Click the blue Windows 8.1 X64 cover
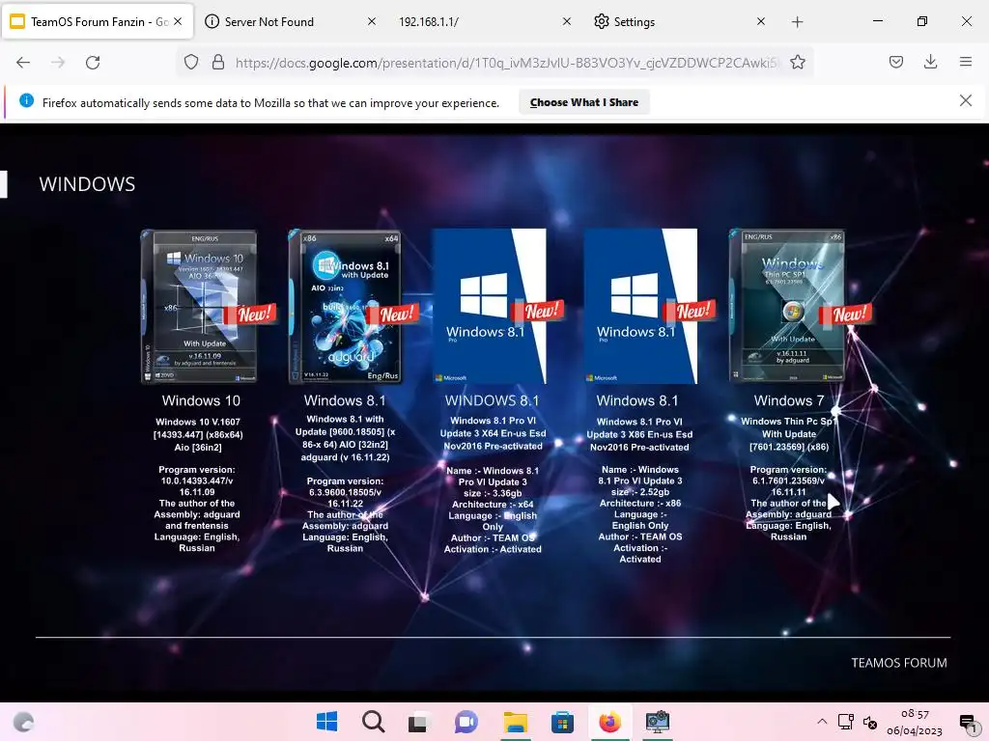 click(490, 306)
